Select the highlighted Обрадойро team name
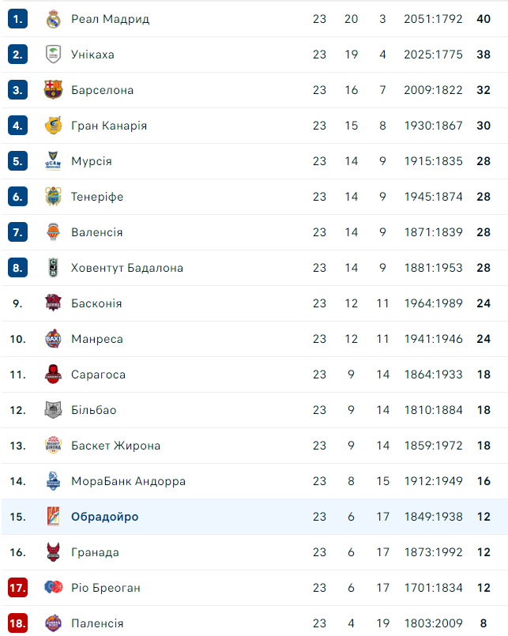508x636 pixels. point(104,517)
